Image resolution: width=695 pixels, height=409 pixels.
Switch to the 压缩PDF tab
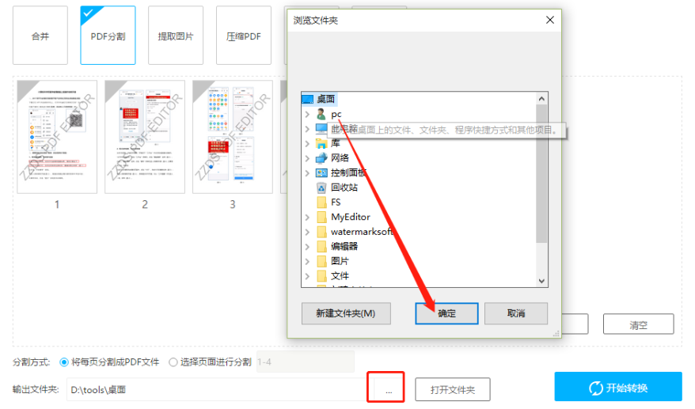243,36
